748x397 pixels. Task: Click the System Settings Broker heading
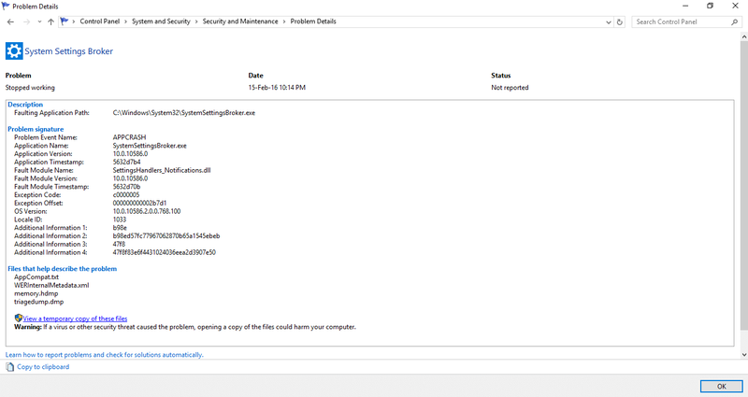(x=68, y=51)
